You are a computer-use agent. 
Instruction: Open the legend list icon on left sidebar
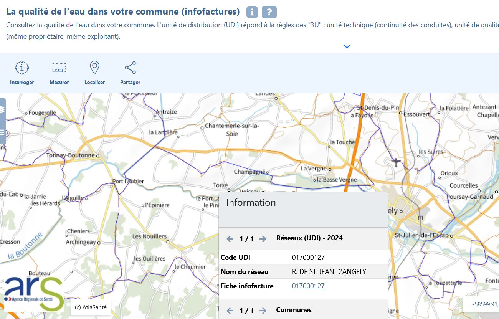coord(2,132)
